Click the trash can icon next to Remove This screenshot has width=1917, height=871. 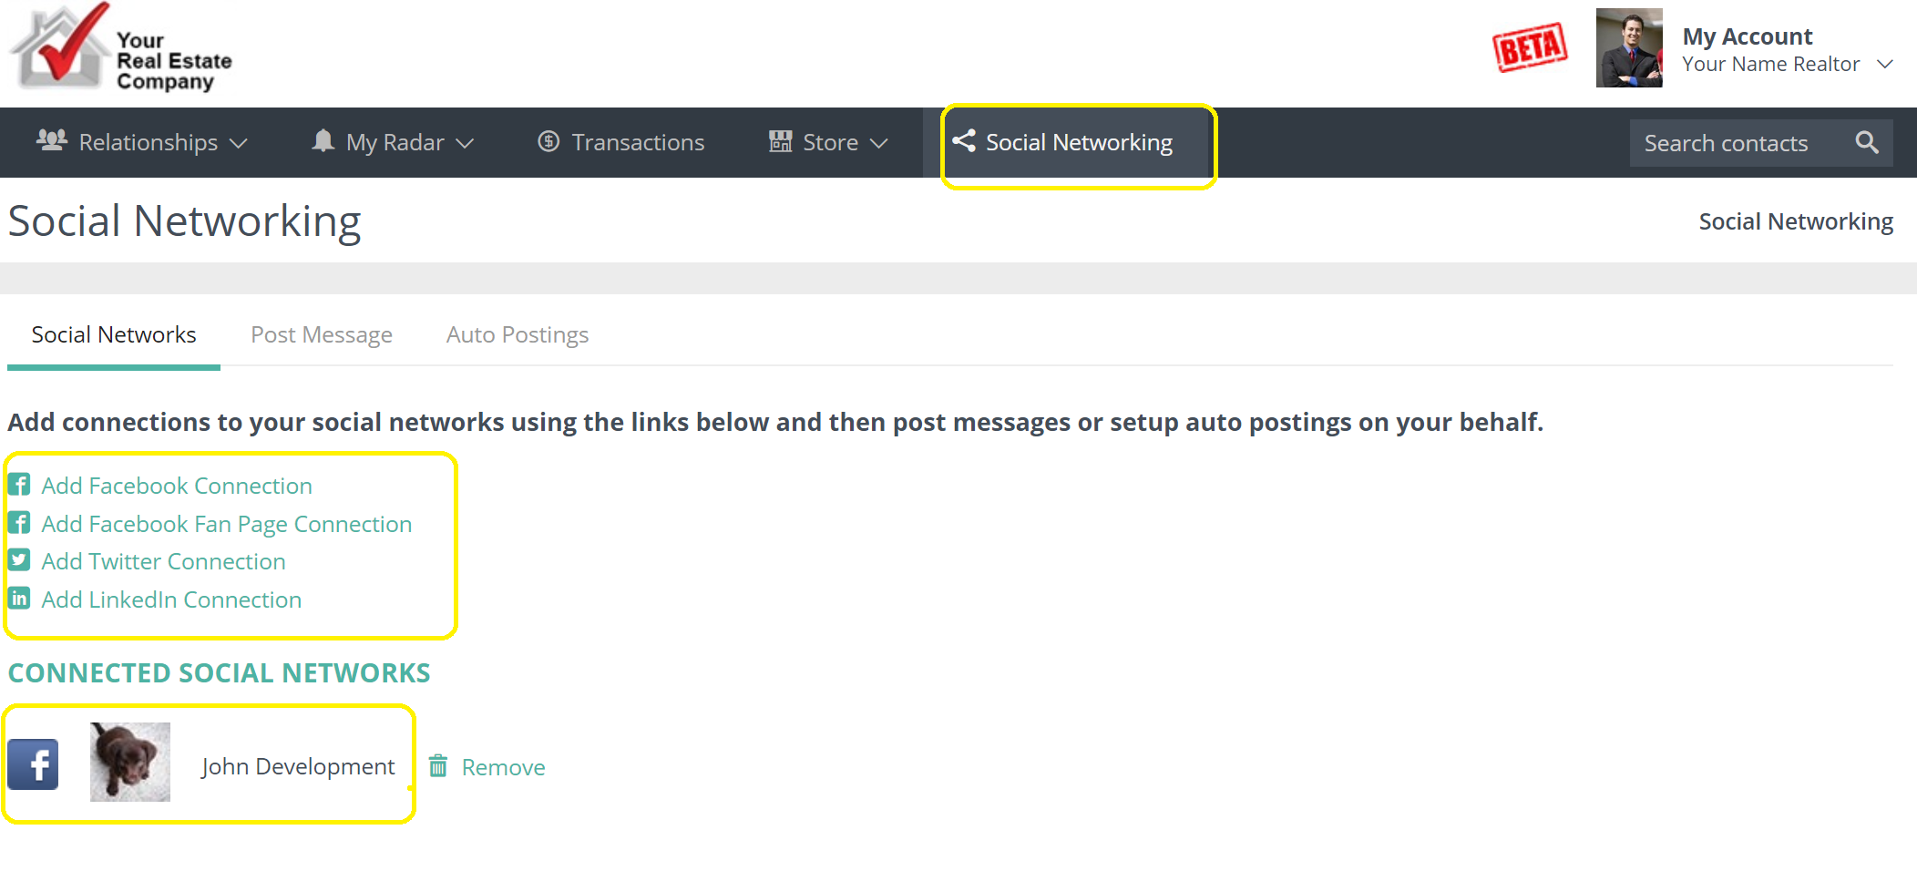click(438, 766)
